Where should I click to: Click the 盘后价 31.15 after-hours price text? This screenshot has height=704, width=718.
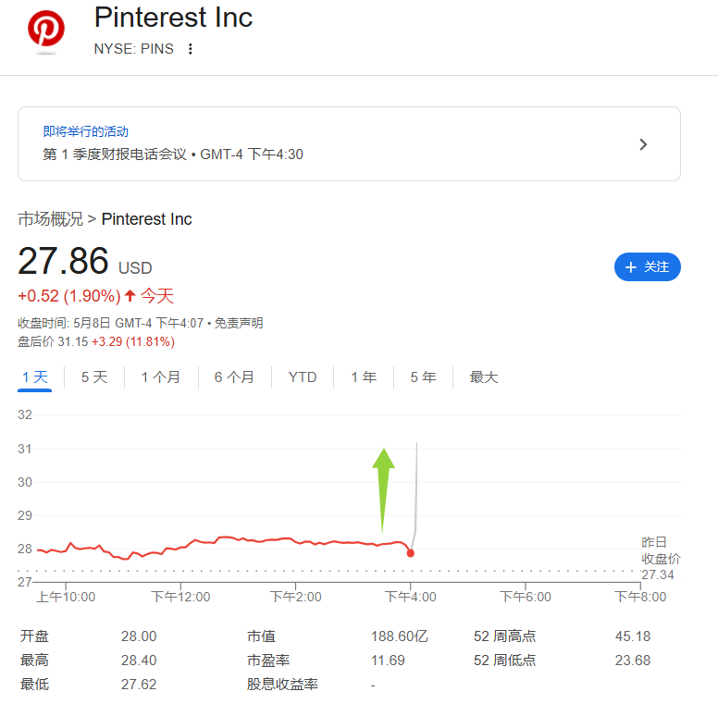[53, 342]
